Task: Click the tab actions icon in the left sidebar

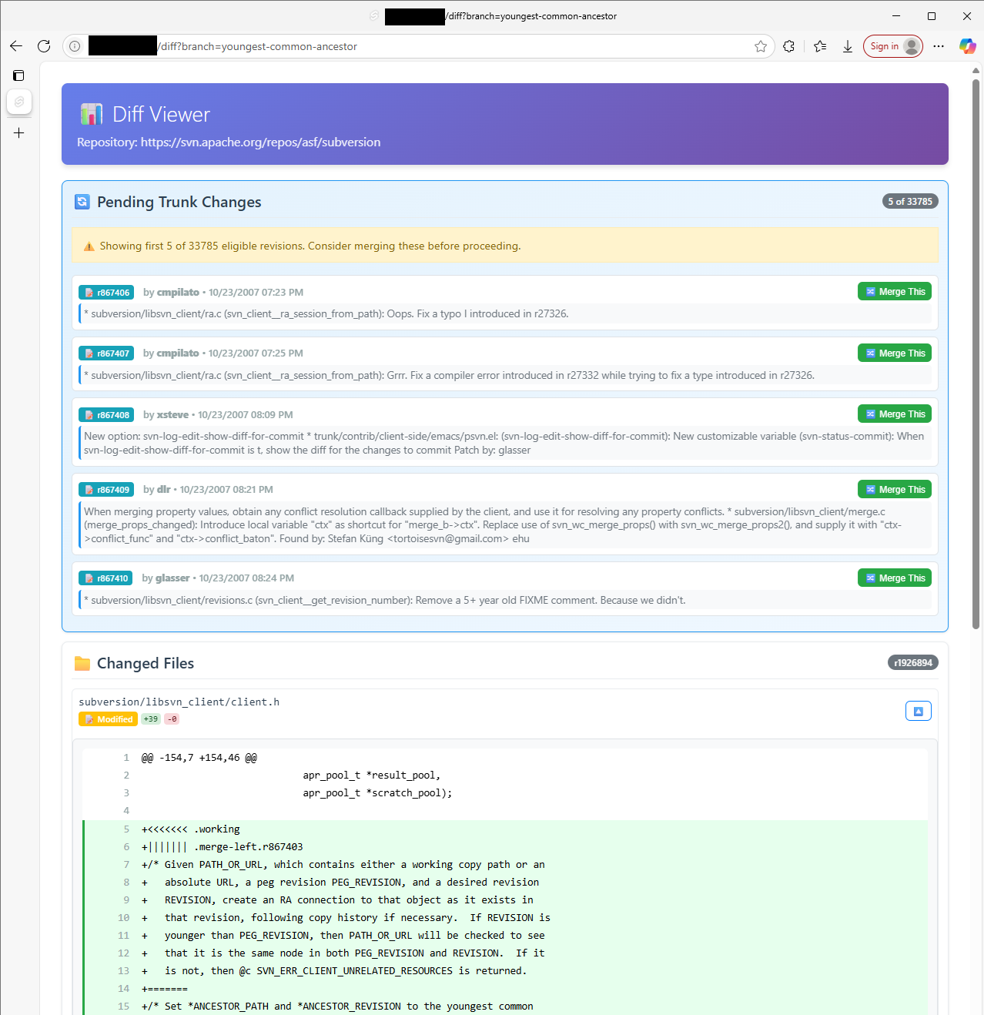Action: (18, 75)
